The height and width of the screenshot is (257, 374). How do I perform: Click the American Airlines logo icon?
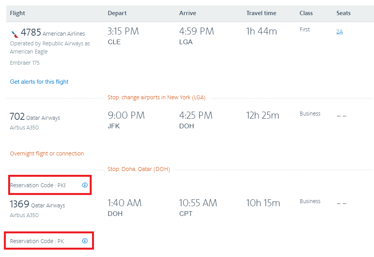15,34
